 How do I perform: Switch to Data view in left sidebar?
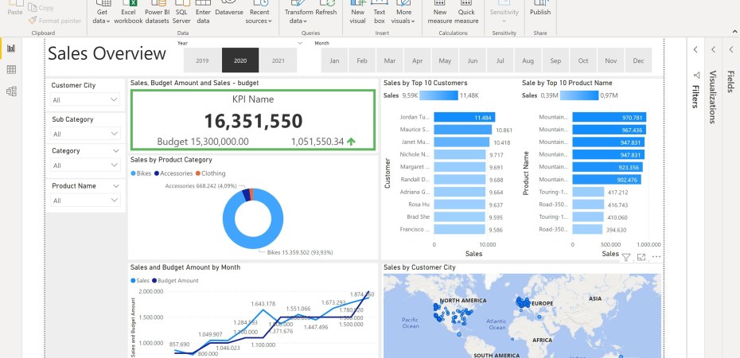(x=11, y=70)
